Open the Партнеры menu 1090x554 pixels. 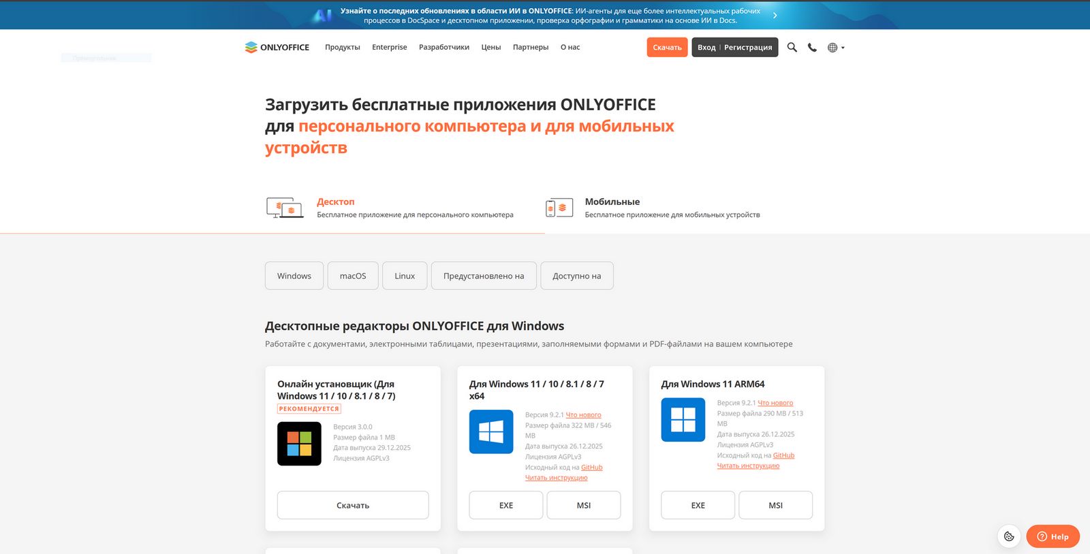pos(531,47)
